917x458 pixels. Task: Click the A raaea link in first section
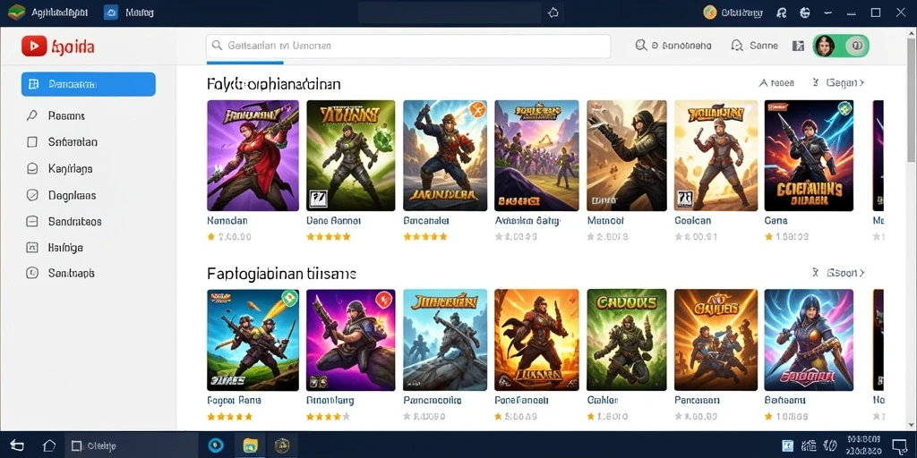[776, 83]
